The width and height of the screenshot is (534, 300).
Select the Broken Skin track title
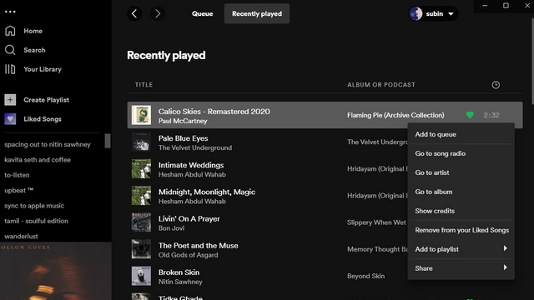(179, 272)
